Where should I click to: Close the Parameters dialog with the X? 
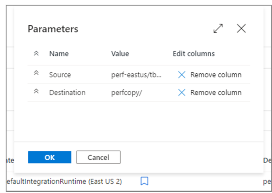click(241, 28)
